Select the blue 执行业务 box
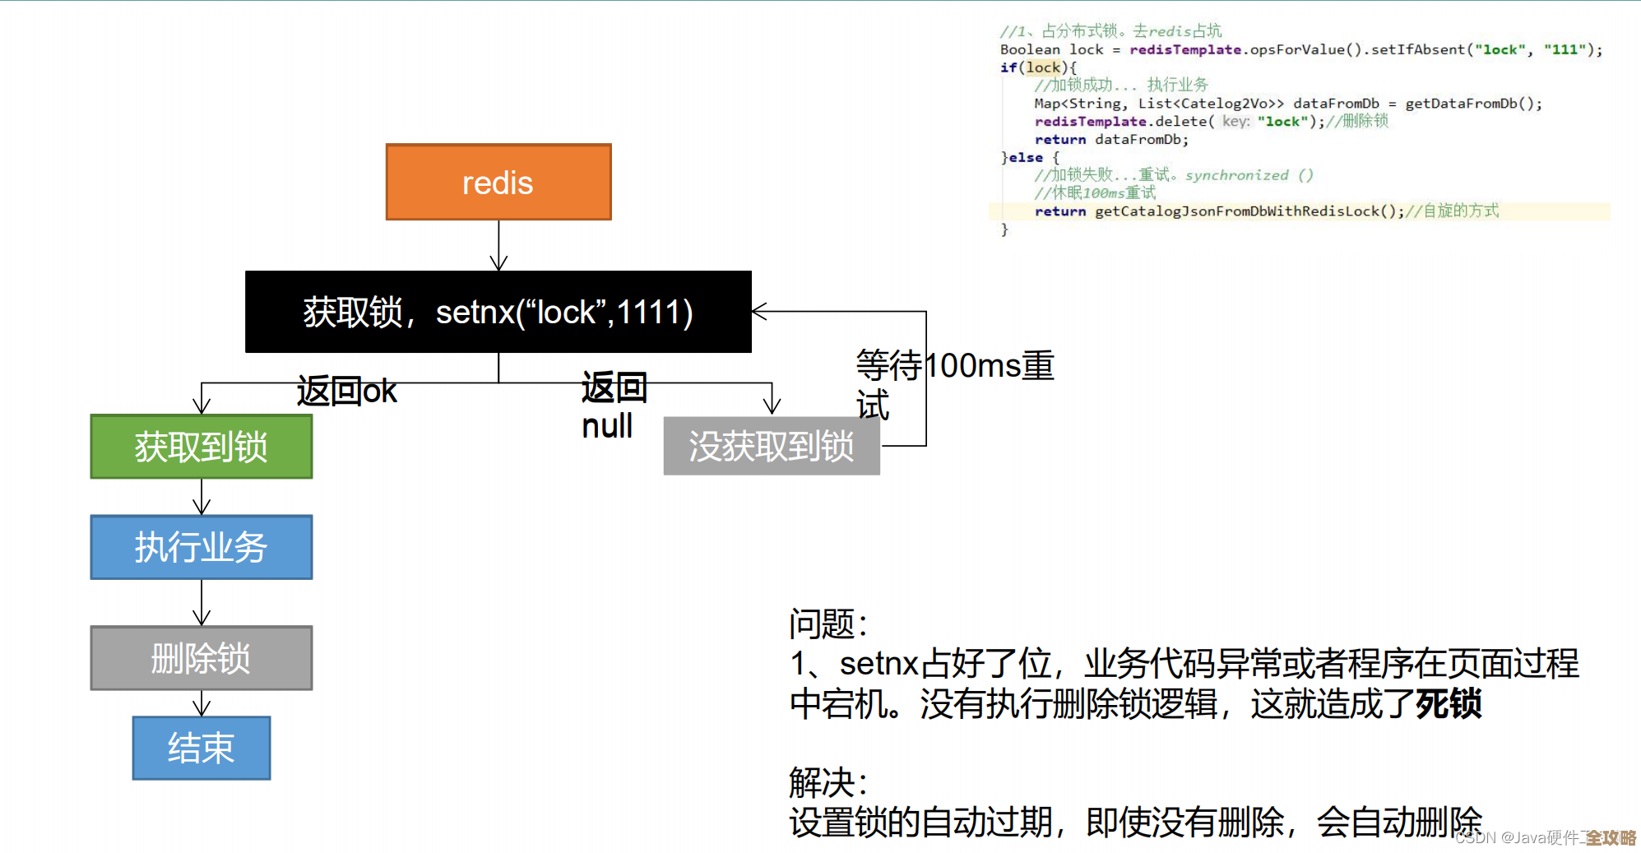Viewport: 1641px width, 853px height. pyautogui.click(x=202, y=547)
